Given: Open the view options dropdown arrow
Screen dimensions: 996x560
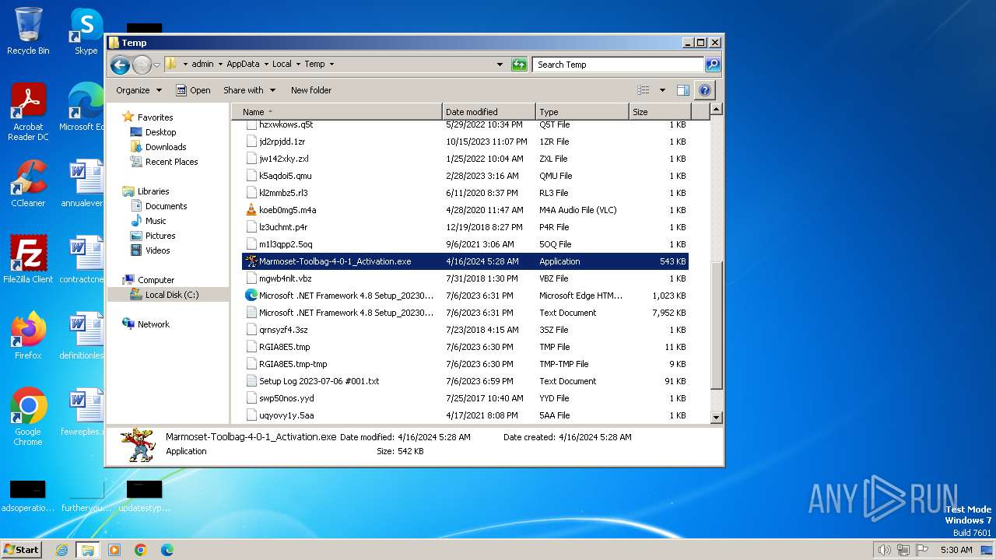Looking at the screenshot, I should pyautogui.click(x=662, y=90).
